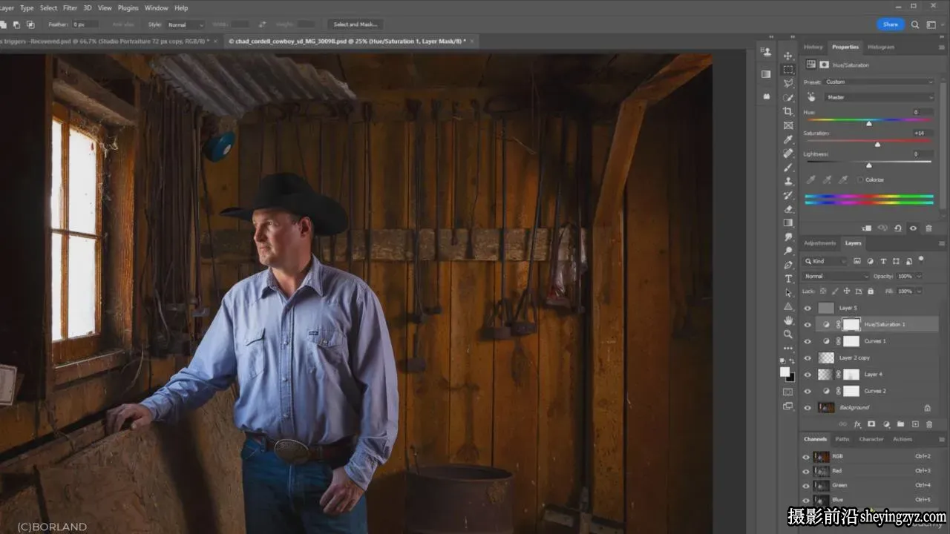The image size is (950, 534).
Task: Delete the selected layer with trash icon
Action: [929, 424]
